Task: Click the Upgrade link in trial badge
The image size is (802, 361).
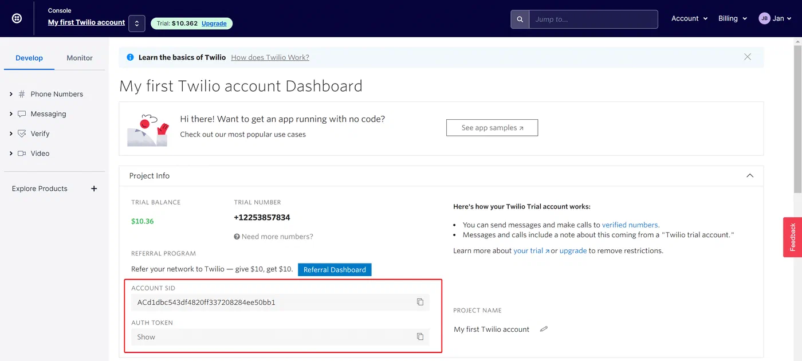Action: (x=214, y=23)
